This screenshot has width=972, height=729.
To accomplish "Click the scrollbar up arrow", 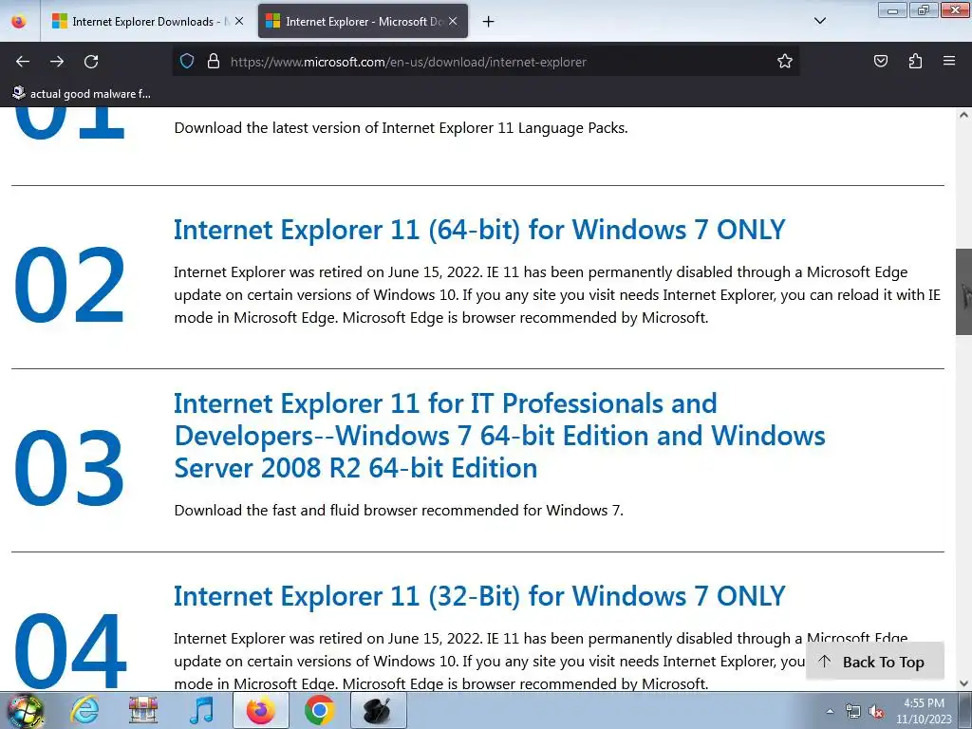I will tap(963, 115).
